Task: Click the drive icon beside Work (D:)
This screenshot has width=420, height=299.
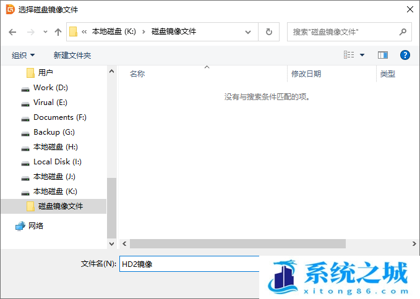Action: pyautogui.click(x=25, y=90)
